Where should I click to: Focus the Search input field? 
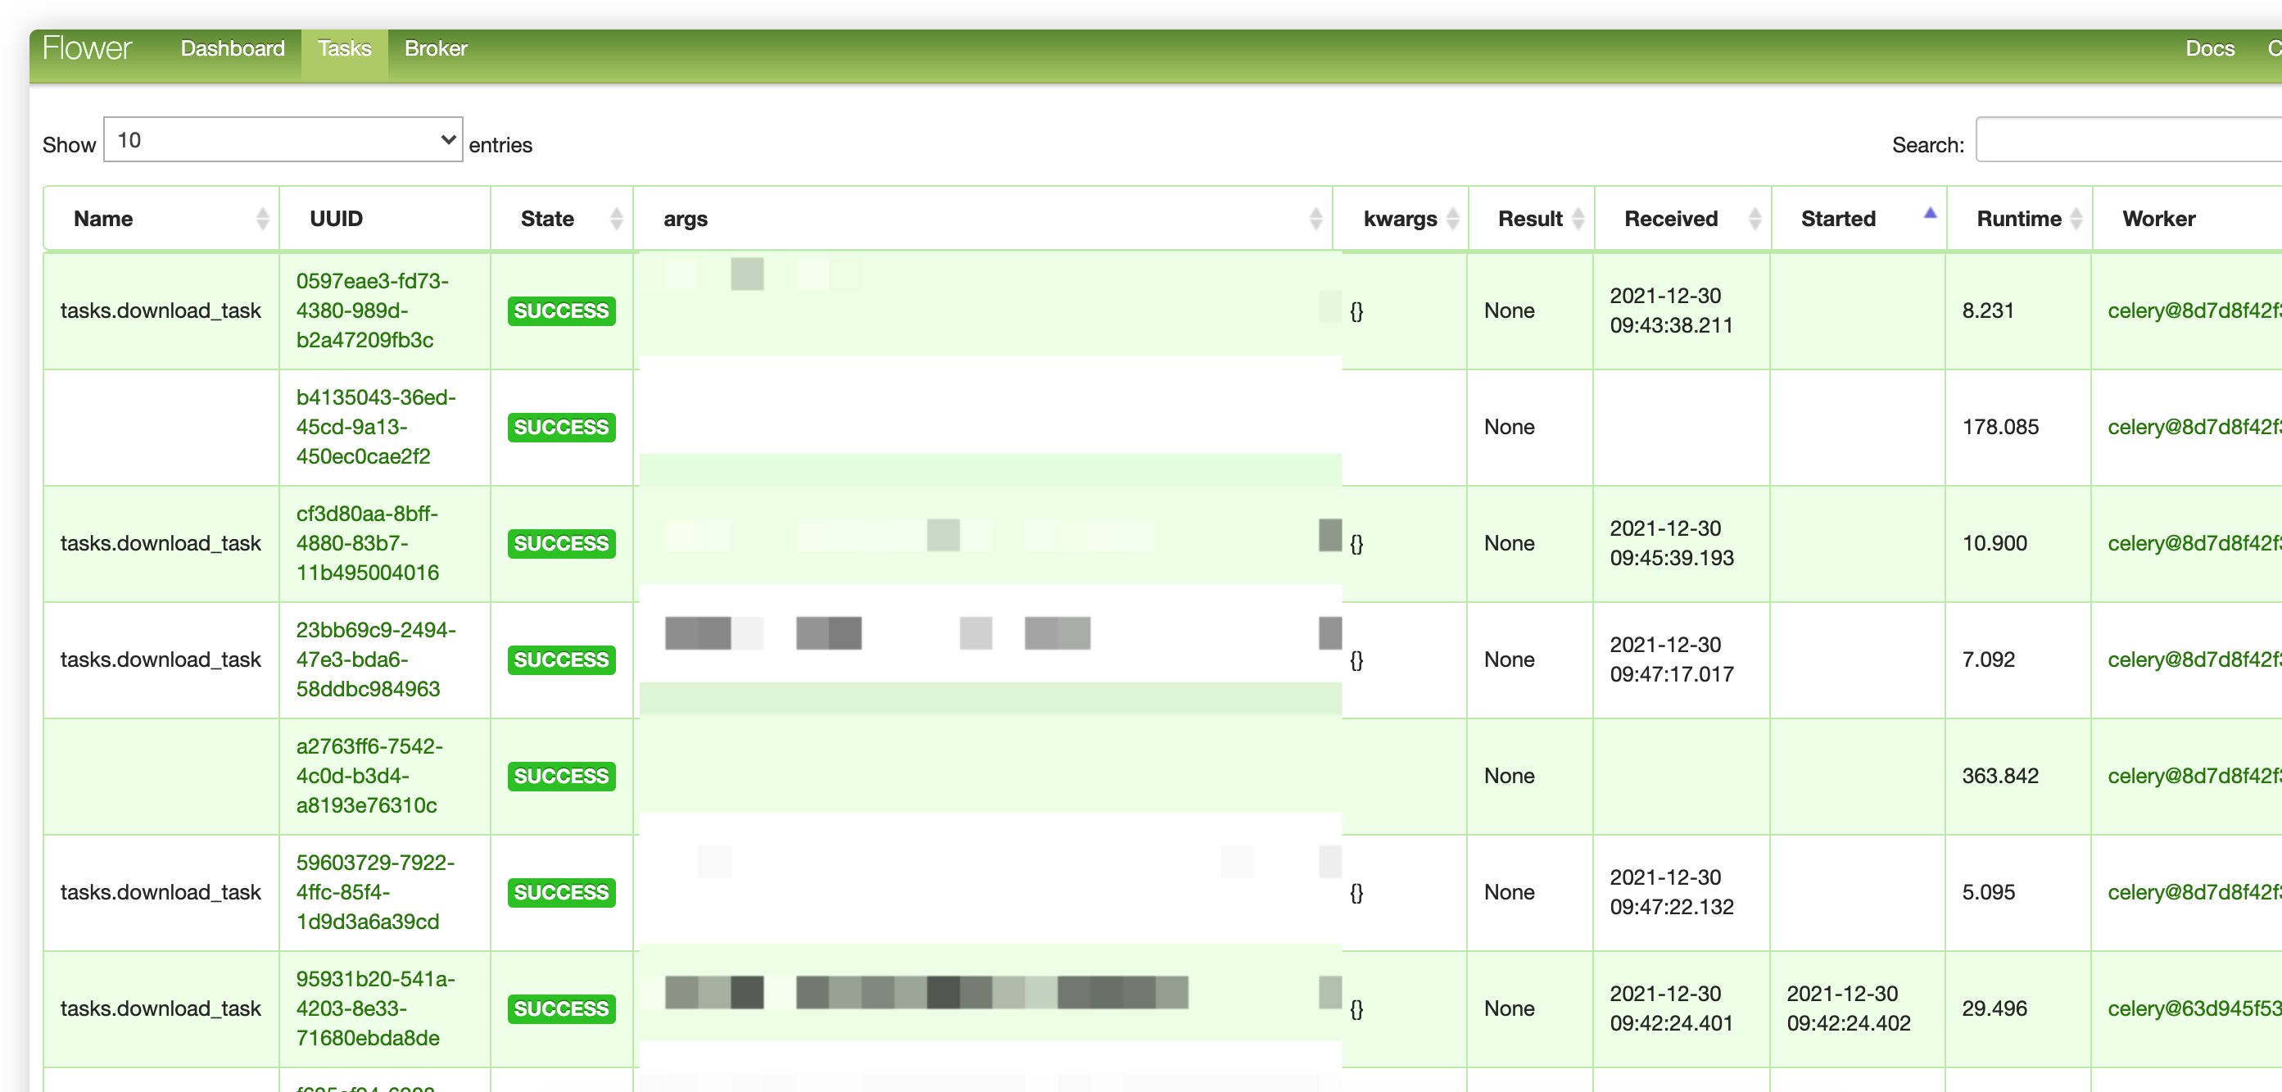point(2126,140)
